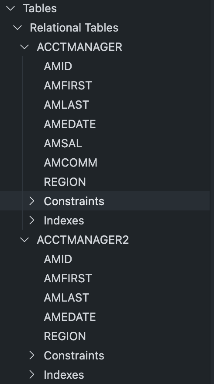Select AMLAST column in ACCTMANAGER2
Image resolution: width=214 pixels, height=384 pixels.
[66, 298]
